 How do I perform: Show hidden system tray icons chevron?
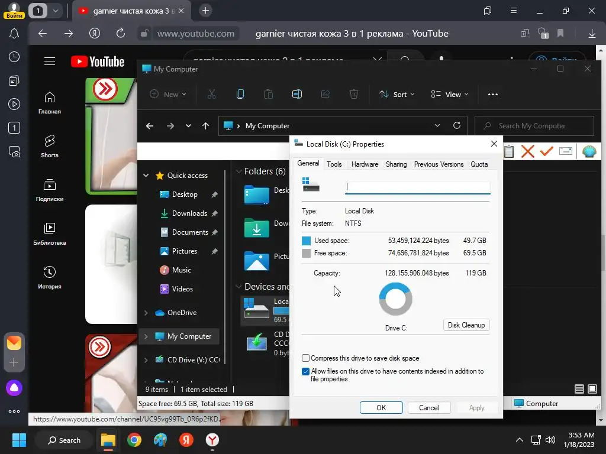(520, 440)
